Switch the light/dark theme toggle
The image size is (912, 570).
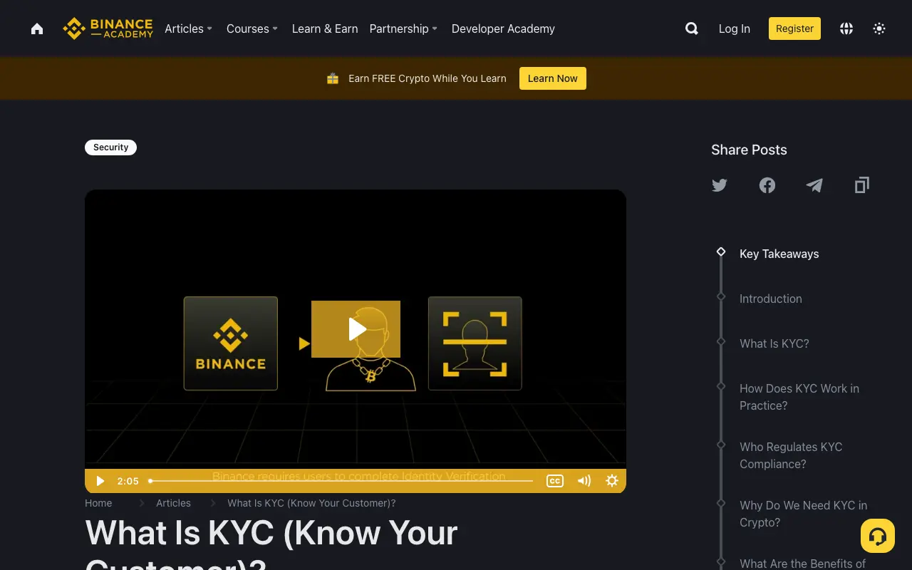879,28
